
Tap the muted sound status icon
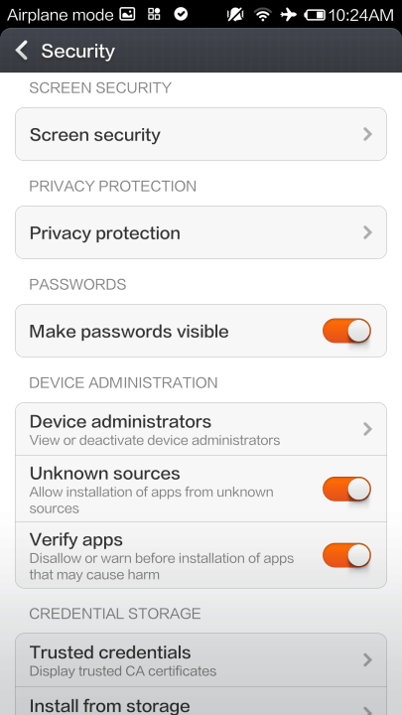(x=235, y=15)
